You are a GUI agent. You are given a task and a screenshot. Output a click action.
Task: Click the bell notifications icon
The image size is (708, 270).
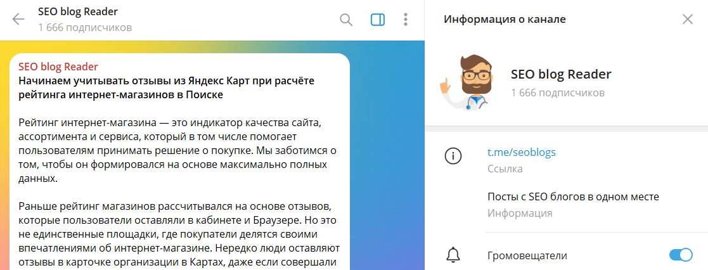pos(453,255)
